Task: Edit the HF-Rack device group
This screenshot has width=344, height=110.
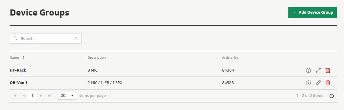Action: (x=318, y=70)
